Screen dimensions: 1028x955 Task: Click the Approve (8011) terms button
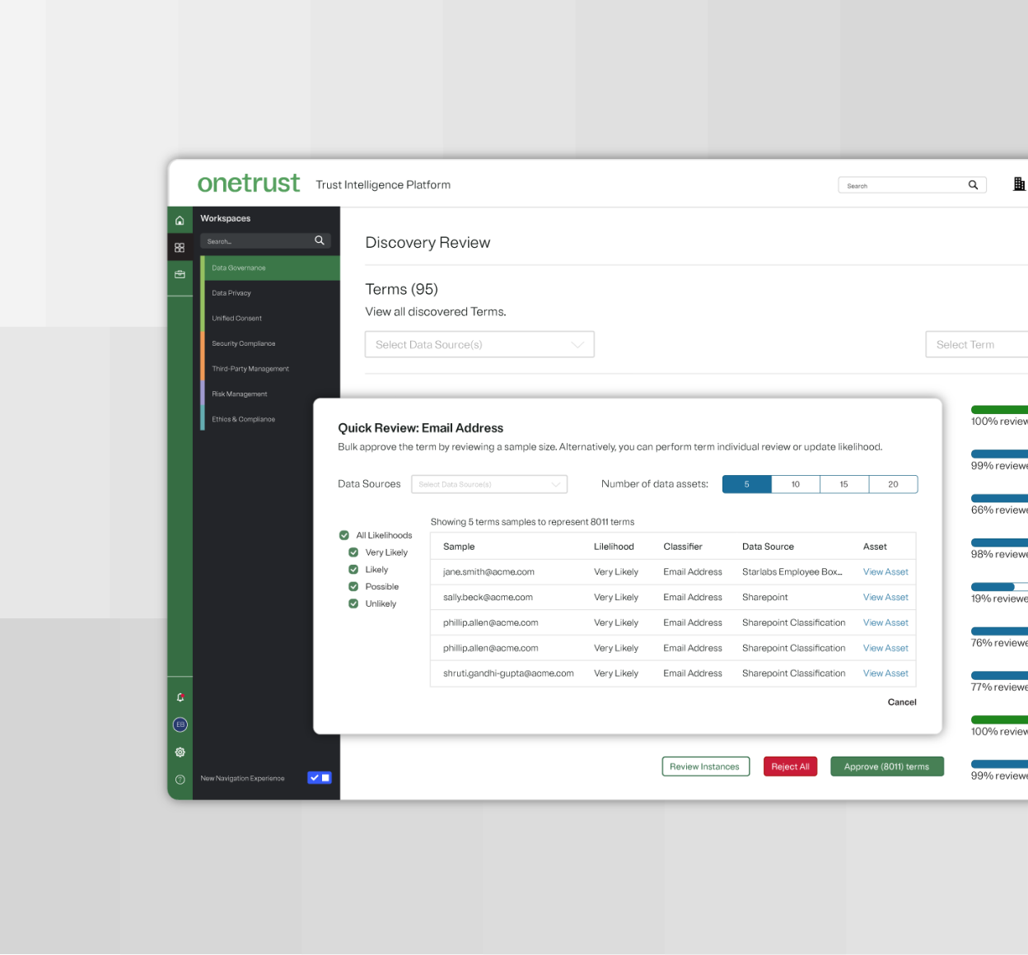click(x=887, y=766)
